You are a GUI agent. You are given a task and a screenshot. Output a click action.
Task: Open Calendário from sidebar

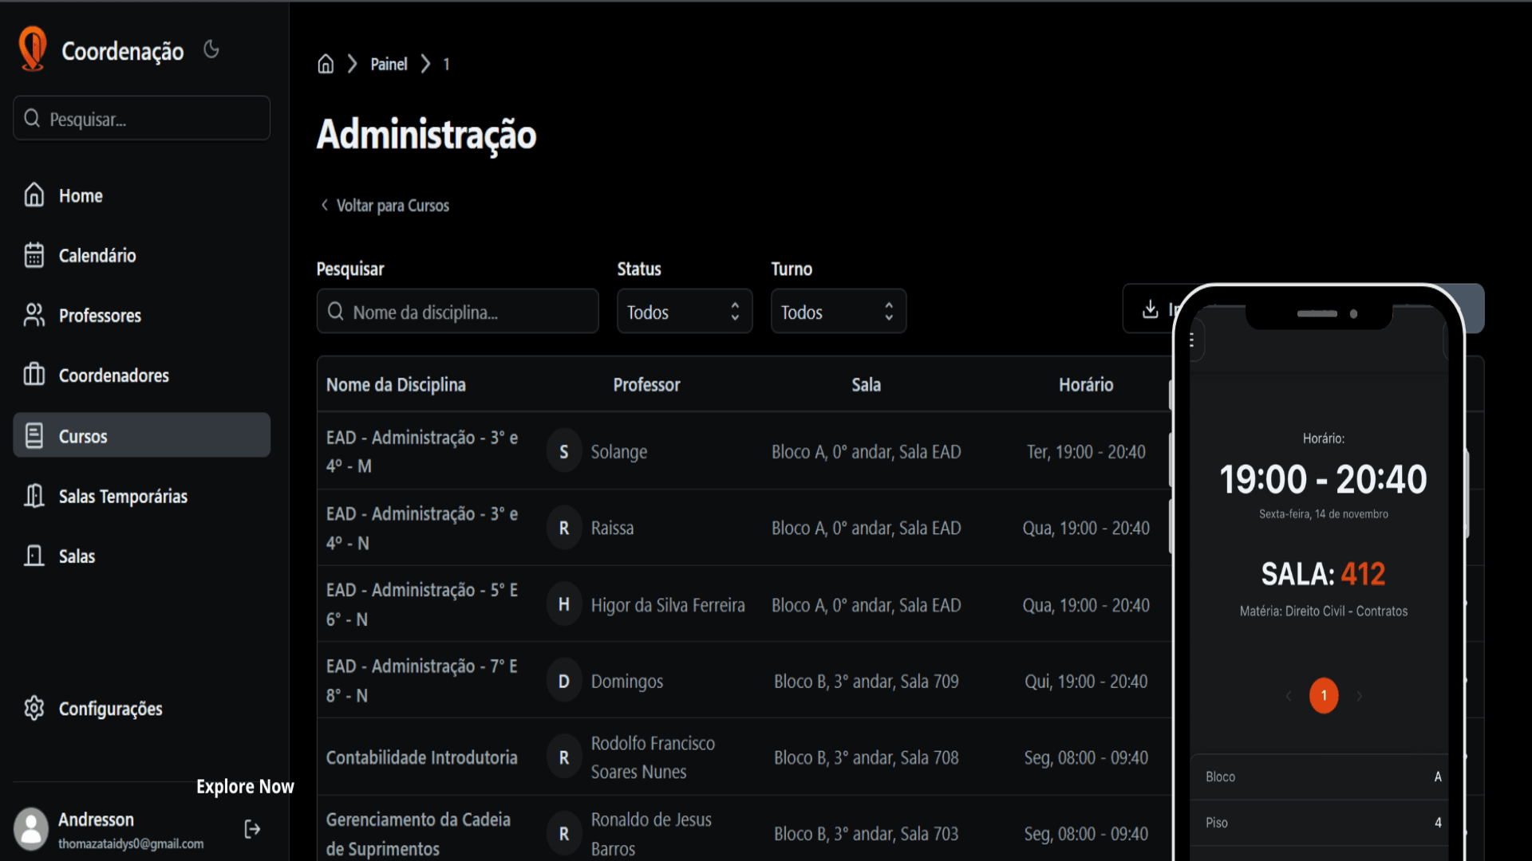pos(97,256)
